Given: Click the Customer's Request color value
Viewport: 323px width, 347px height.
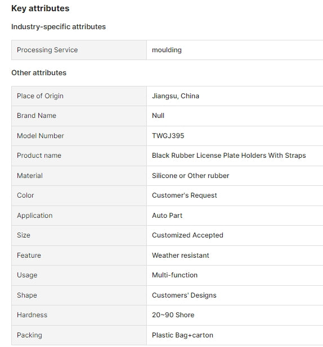Looking at the screenshot, I should [185, 195].
